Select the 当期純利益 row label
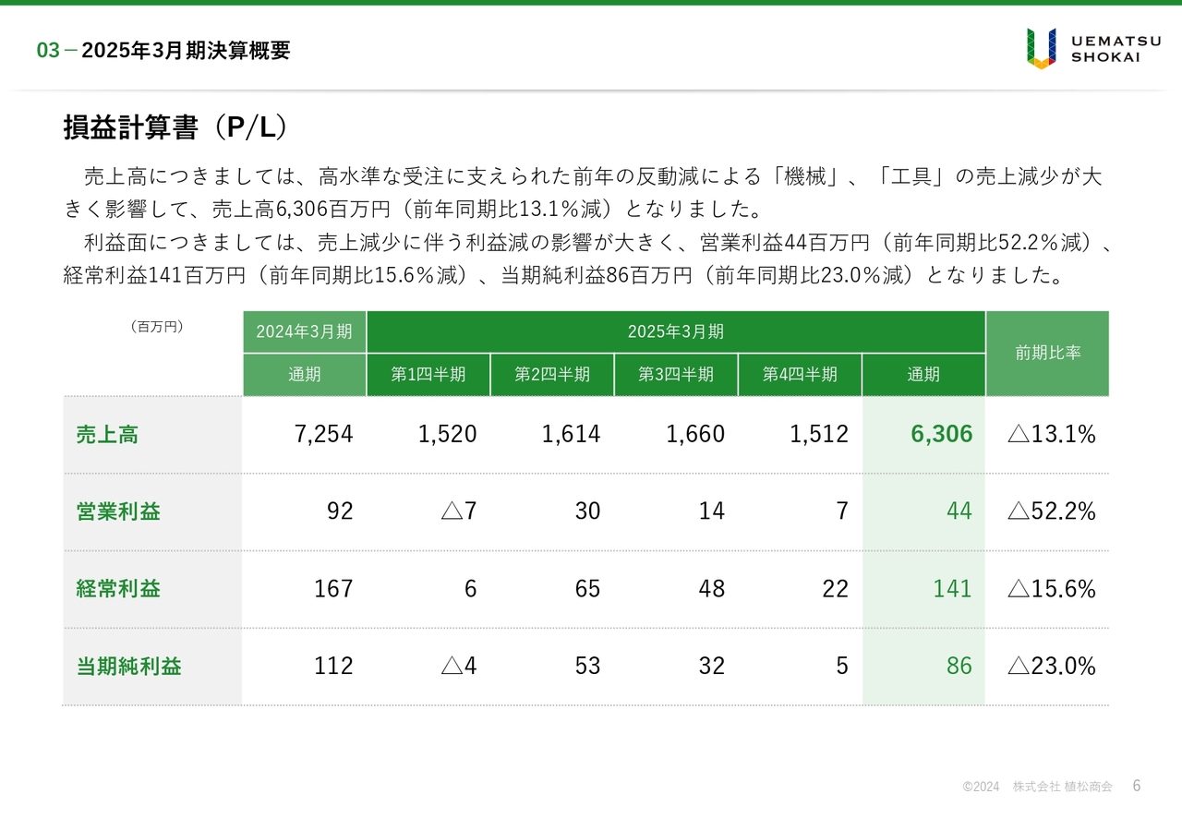This screenshot has width=1182, height=818. click(128, 666)
